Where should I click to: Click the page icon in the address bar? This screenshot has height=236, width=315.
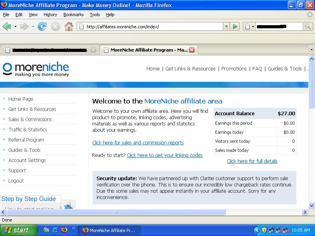81,26
